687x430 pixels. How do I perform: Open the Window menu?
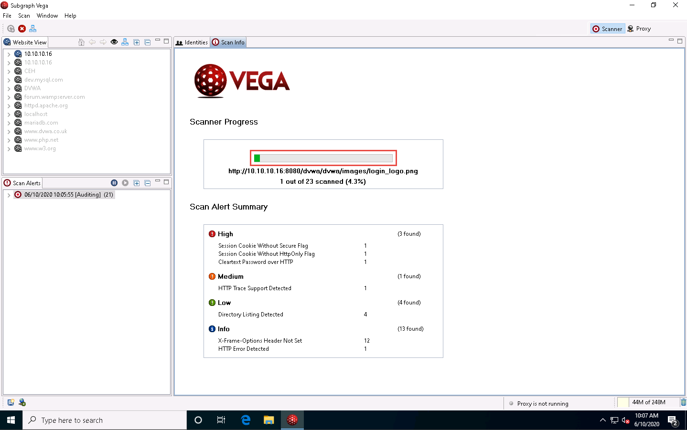point(47,16)
